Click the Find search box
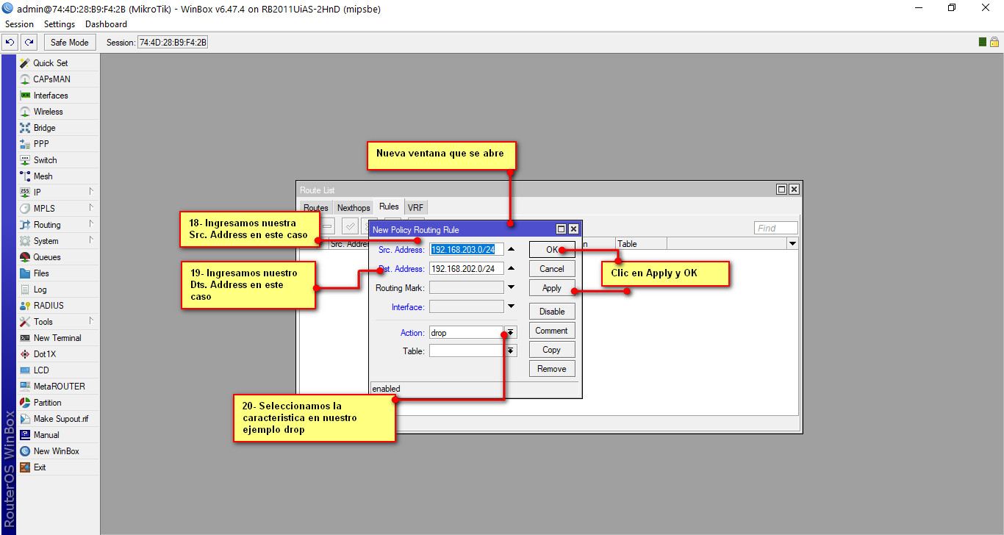 pyautogui.click(x=775, y=229)
